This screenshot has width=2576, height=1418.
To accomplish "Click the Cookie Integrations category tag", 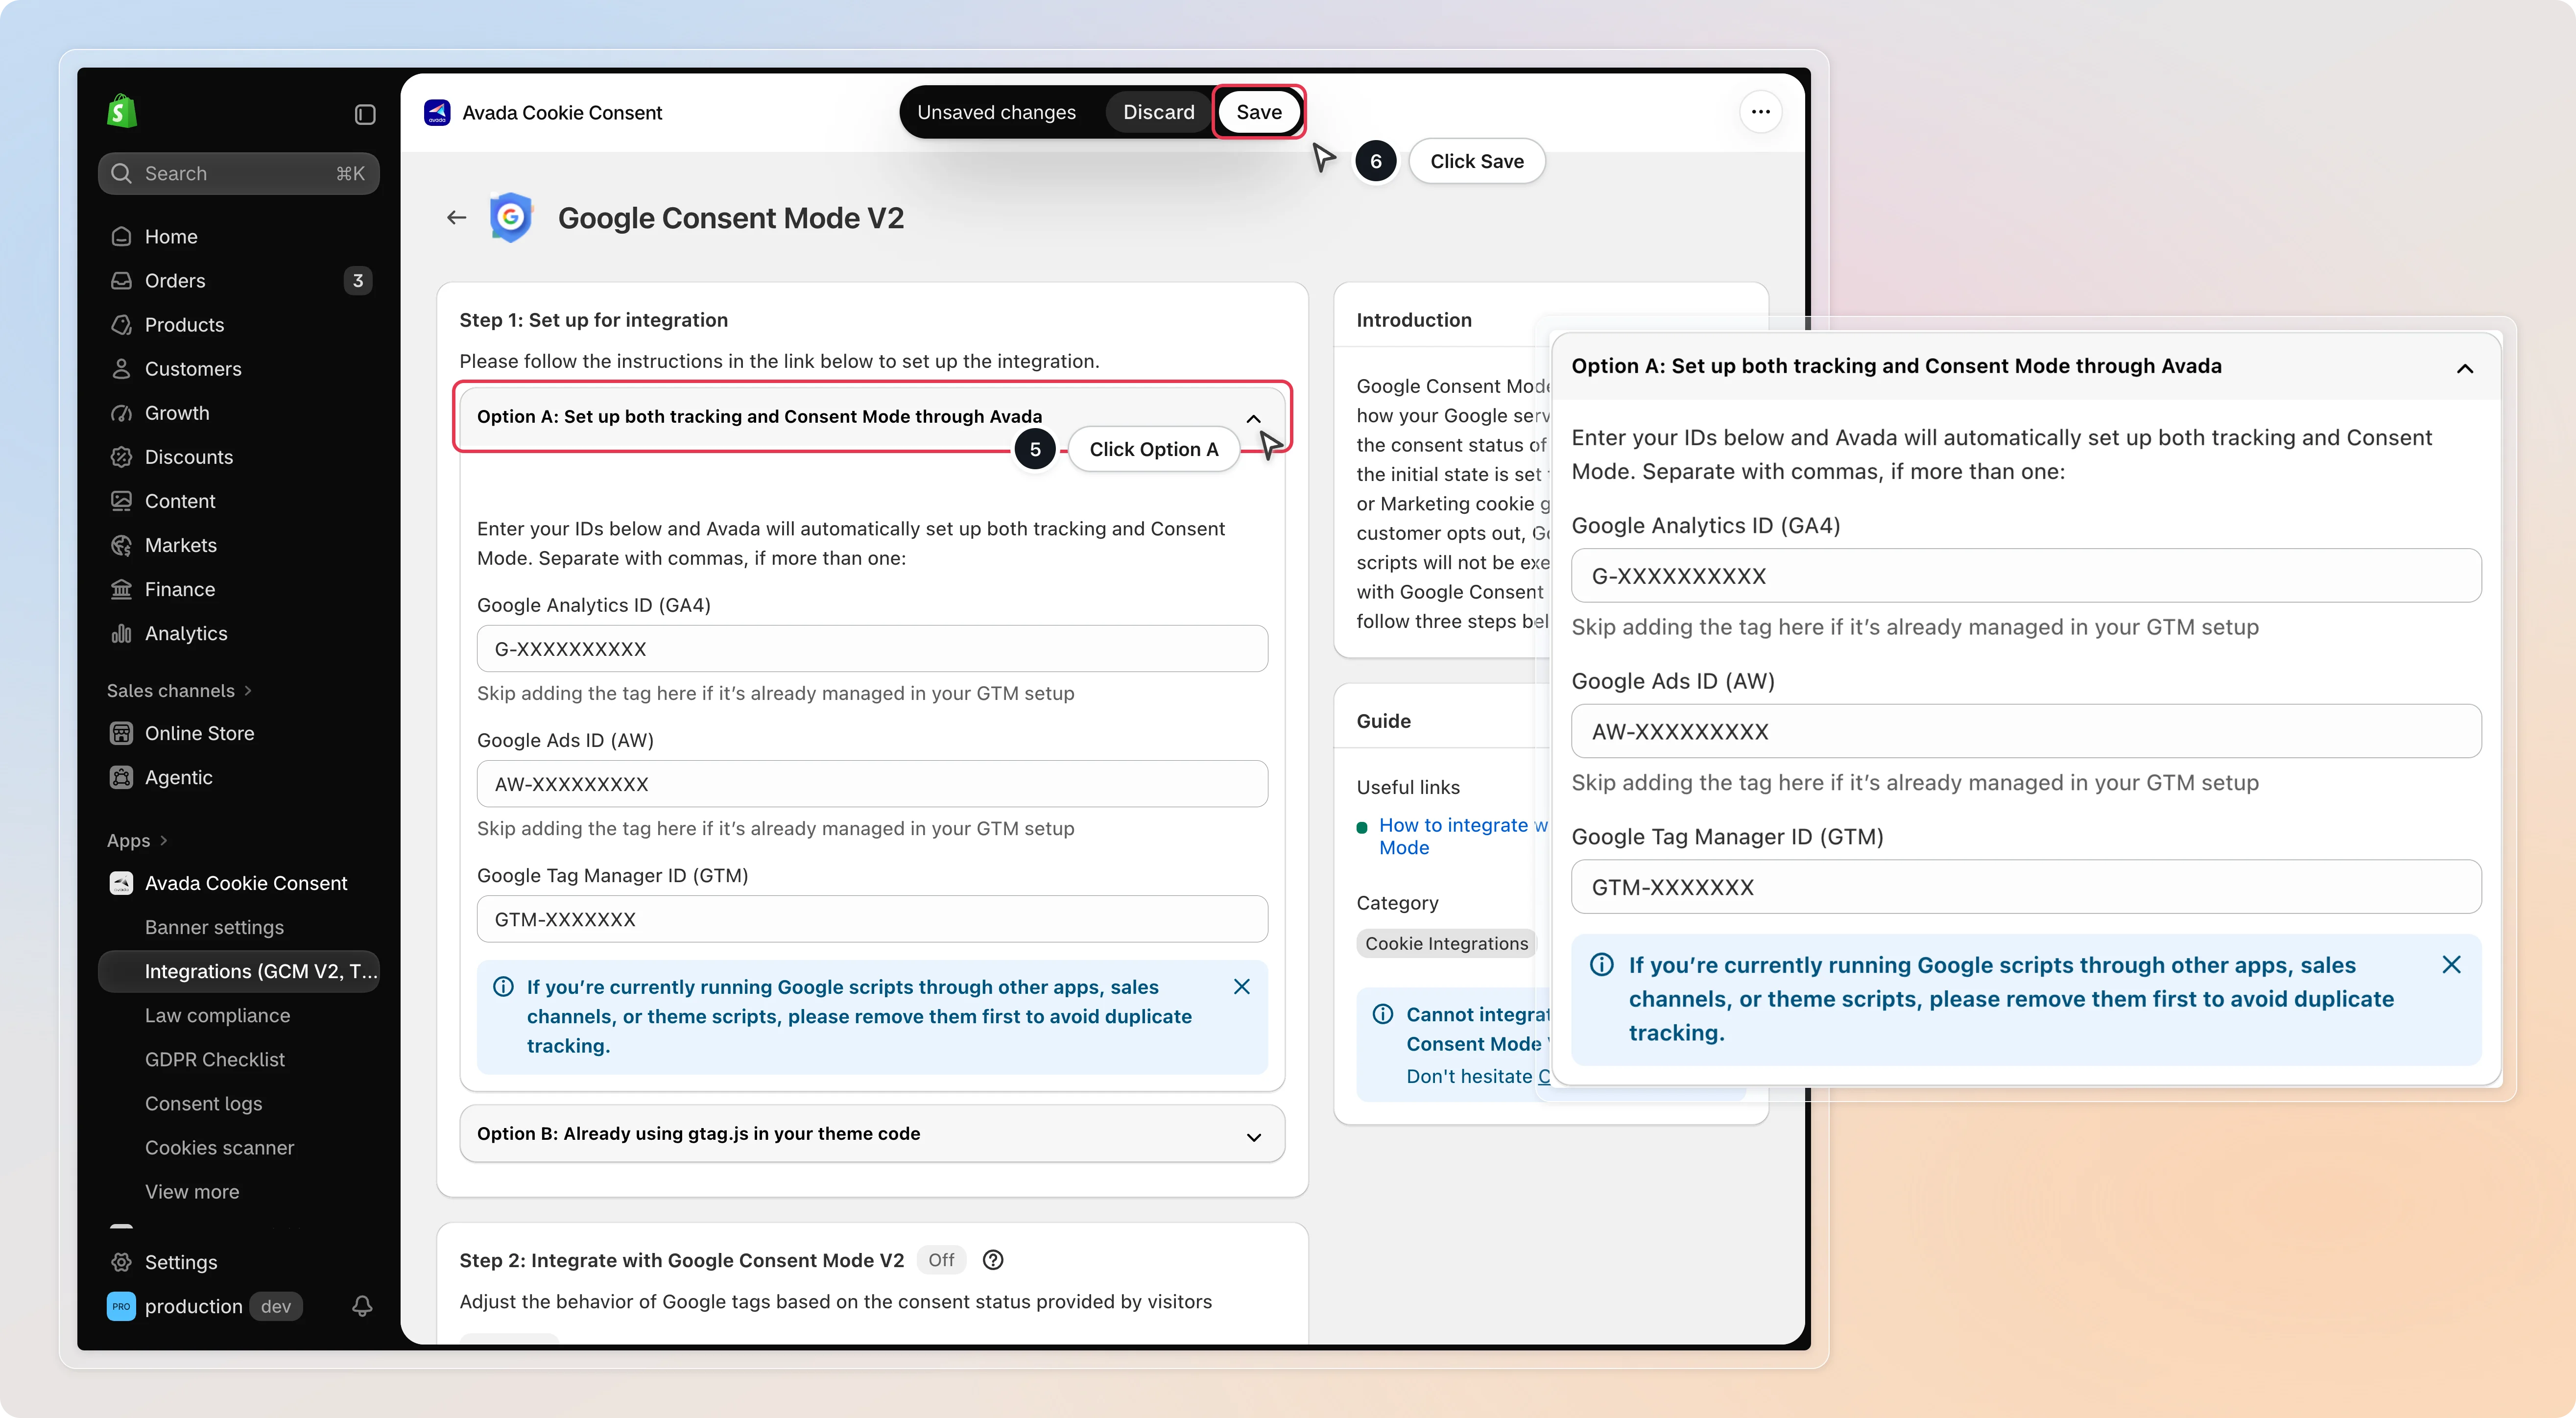I will [1446, 943].
